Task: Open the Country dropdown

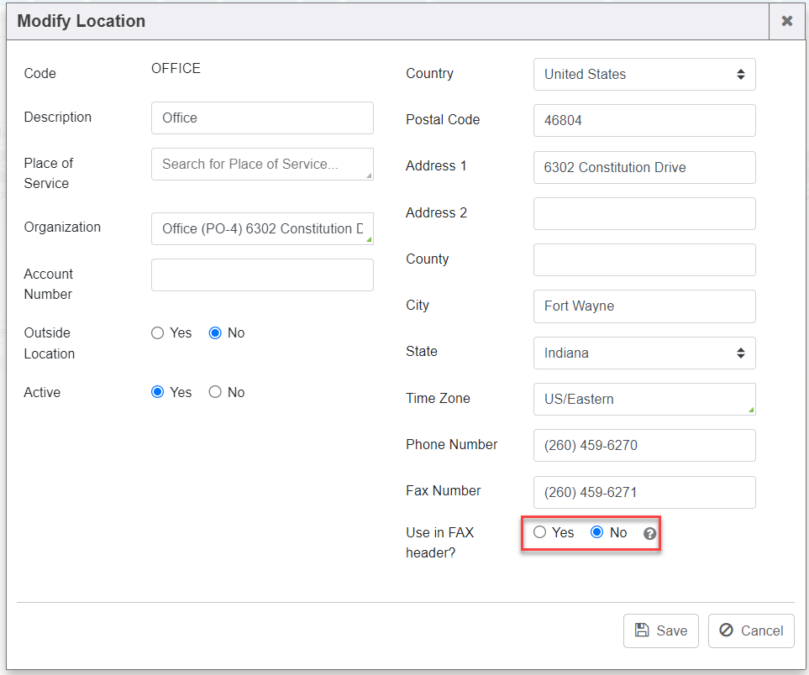Action: (644, 74)
